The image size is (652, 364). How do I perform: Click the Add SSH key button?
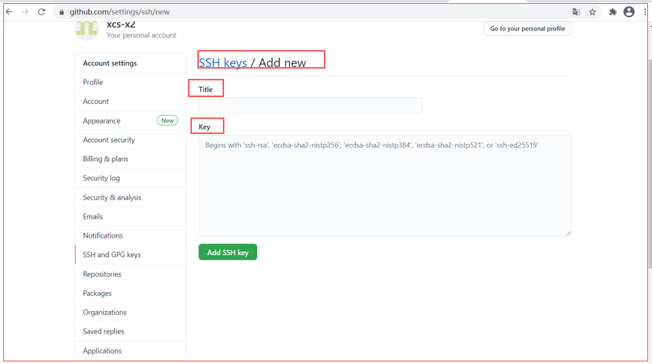coord(228,252)
